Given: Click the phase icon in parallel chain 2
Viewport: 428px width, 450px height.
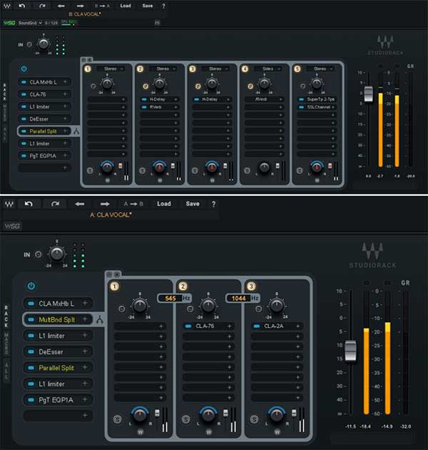Looking at the screenshot, I should [146, 86].
